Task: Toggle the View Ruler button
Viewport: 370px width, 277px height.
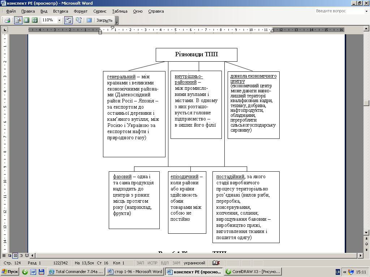Action: [68, 20]
